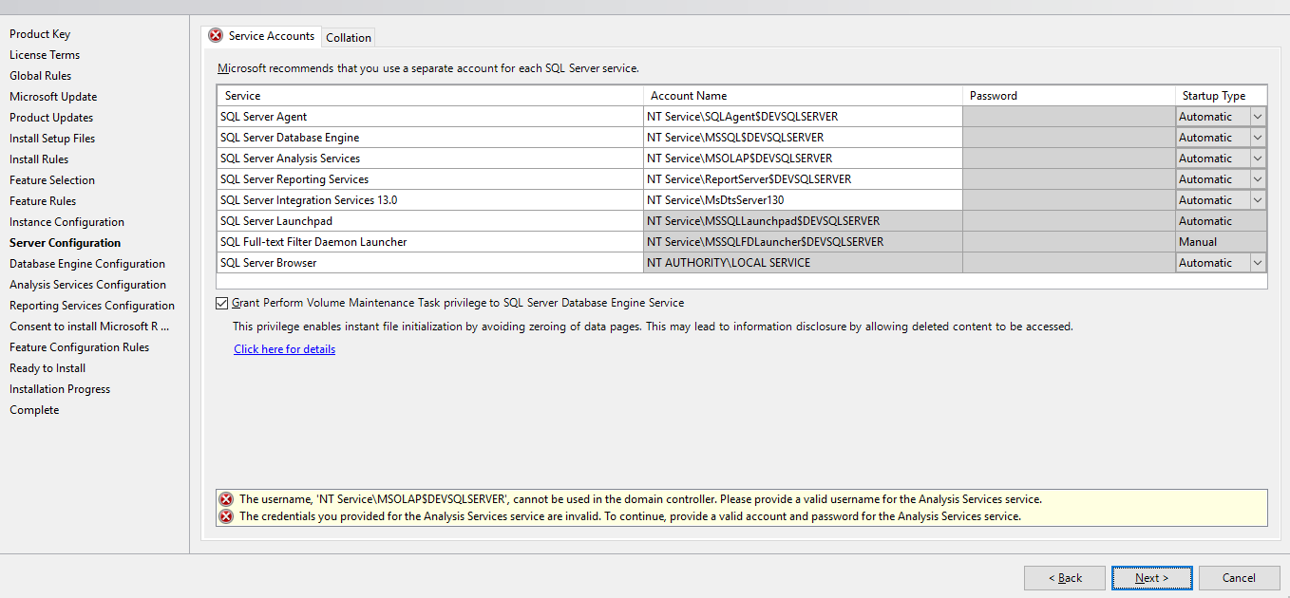Select Ready to Install step
This screenshot has height=598, width=1290.
[x=47, y=368]
